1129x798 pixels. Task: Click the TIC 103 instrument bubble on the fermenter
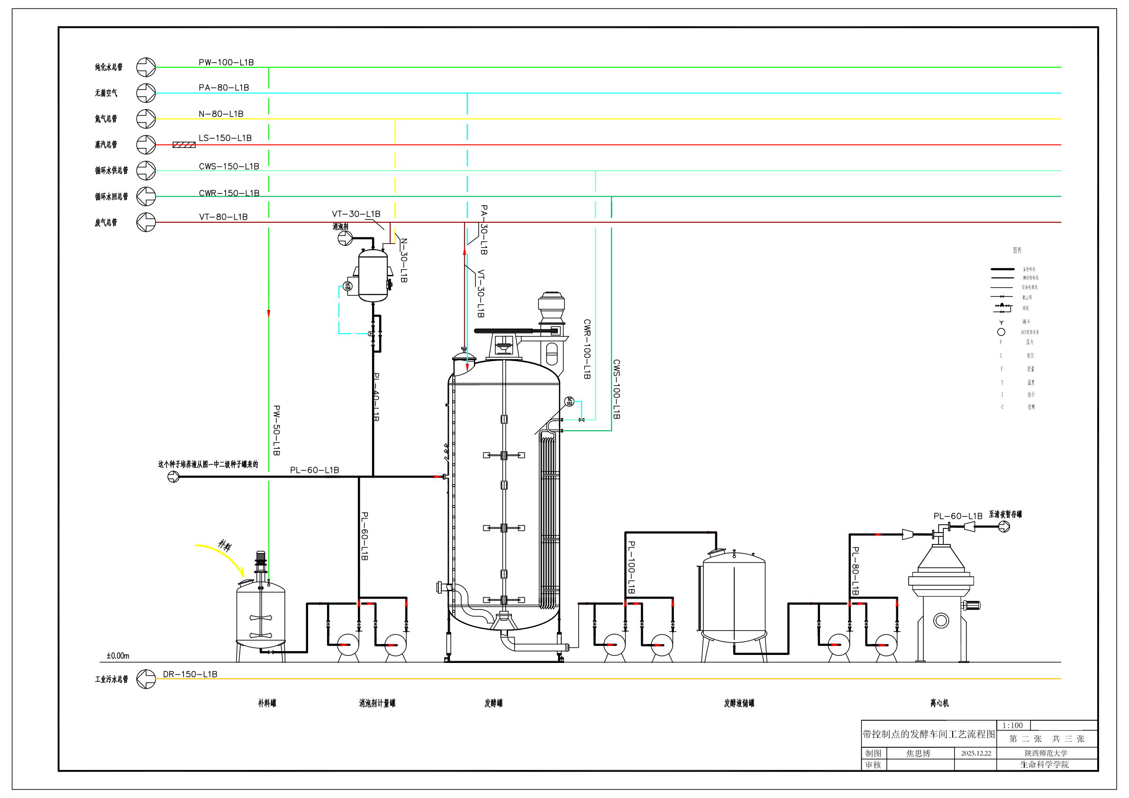569,402
